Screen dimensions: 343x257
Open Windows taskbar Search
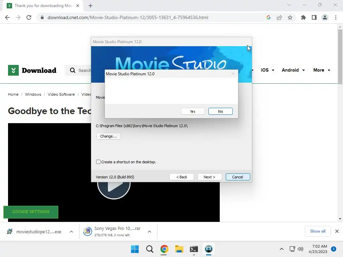pyautogui.click(x=150, y=249)
